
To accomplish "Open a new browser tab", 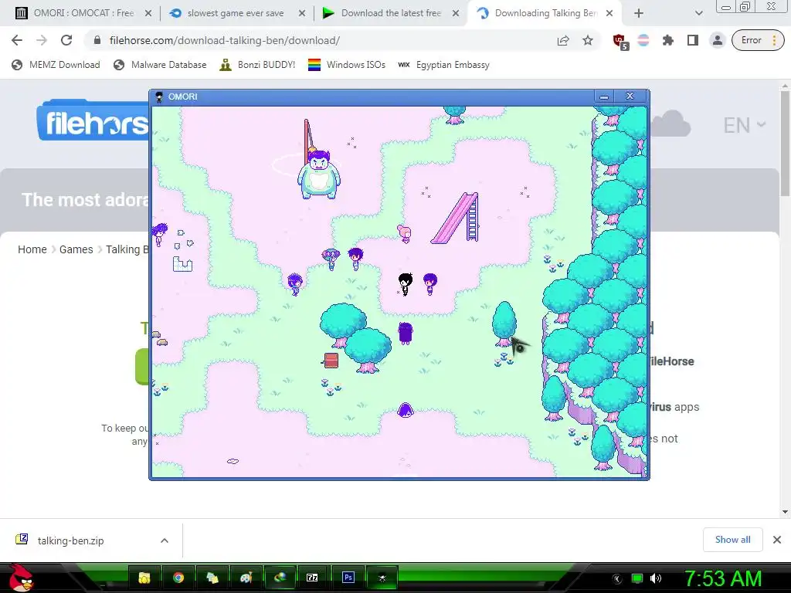I will coord(639,13).
